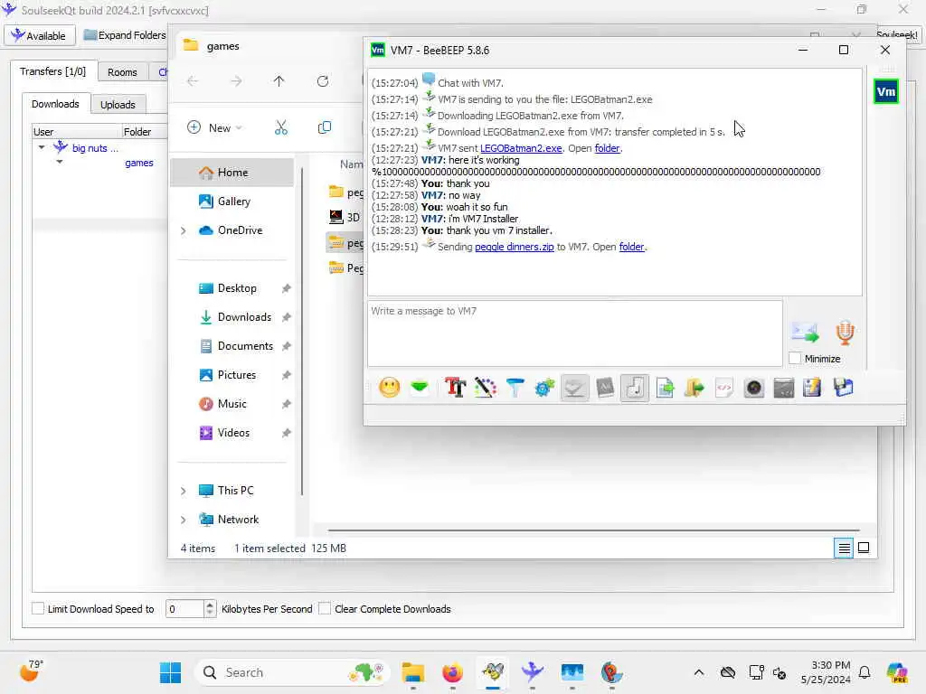This screenshot has width=926, height=694.
Task: Enable Limit Download Speed to checkbox
Action: coord(38,608)
